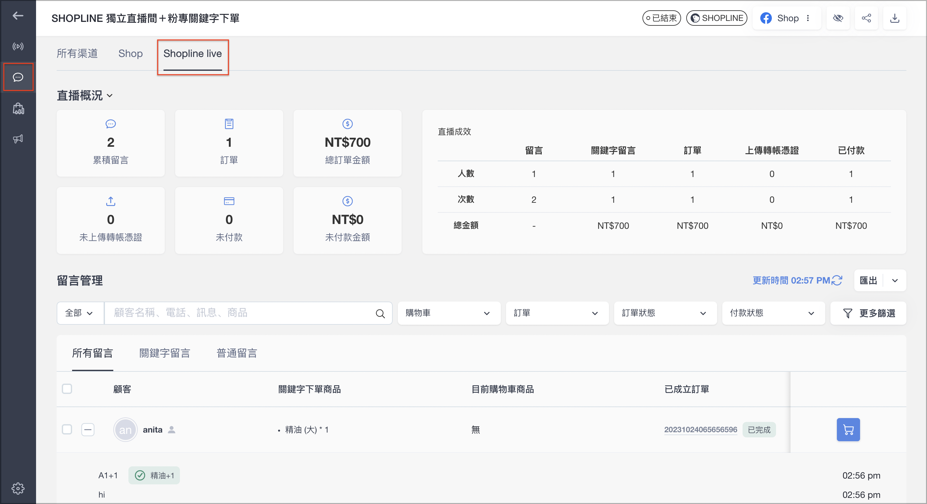Open the comments chat sidebar icon

[x=18, y=77]
